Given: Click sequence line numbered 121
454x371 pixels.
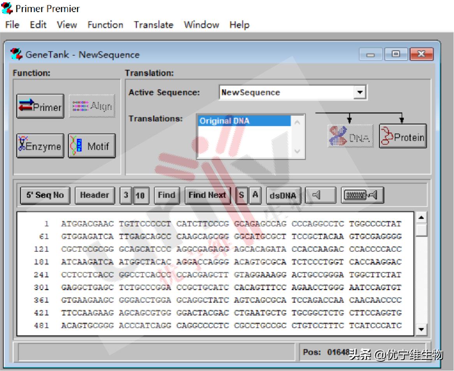Looking at the screenshot, I should pos(218,249).
